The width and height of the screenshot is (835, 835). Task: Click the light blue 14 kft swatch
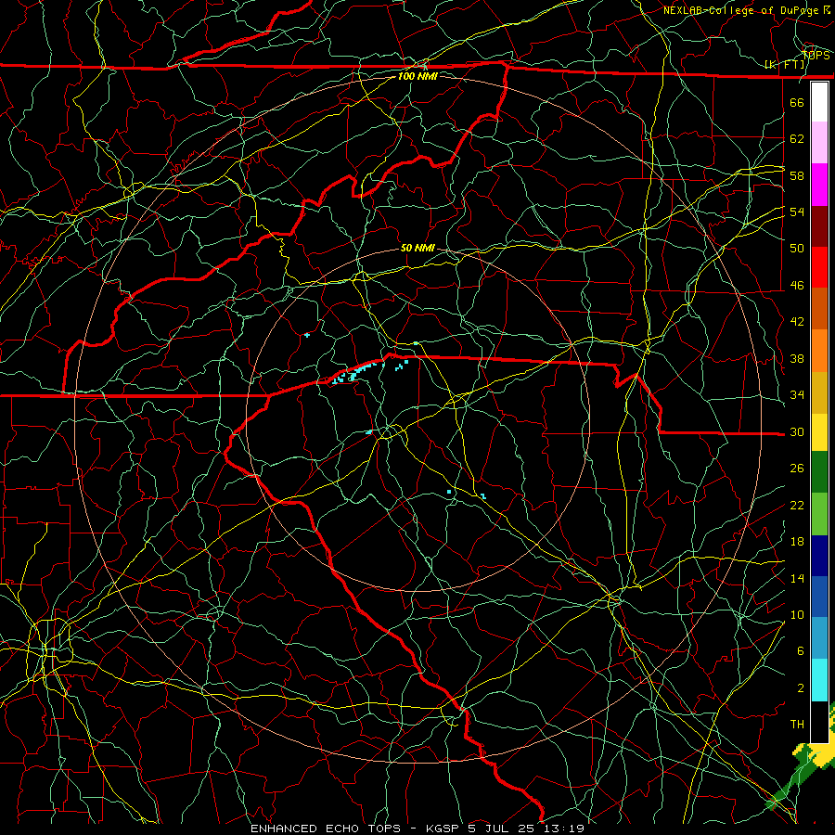click(x=819, y=638)
